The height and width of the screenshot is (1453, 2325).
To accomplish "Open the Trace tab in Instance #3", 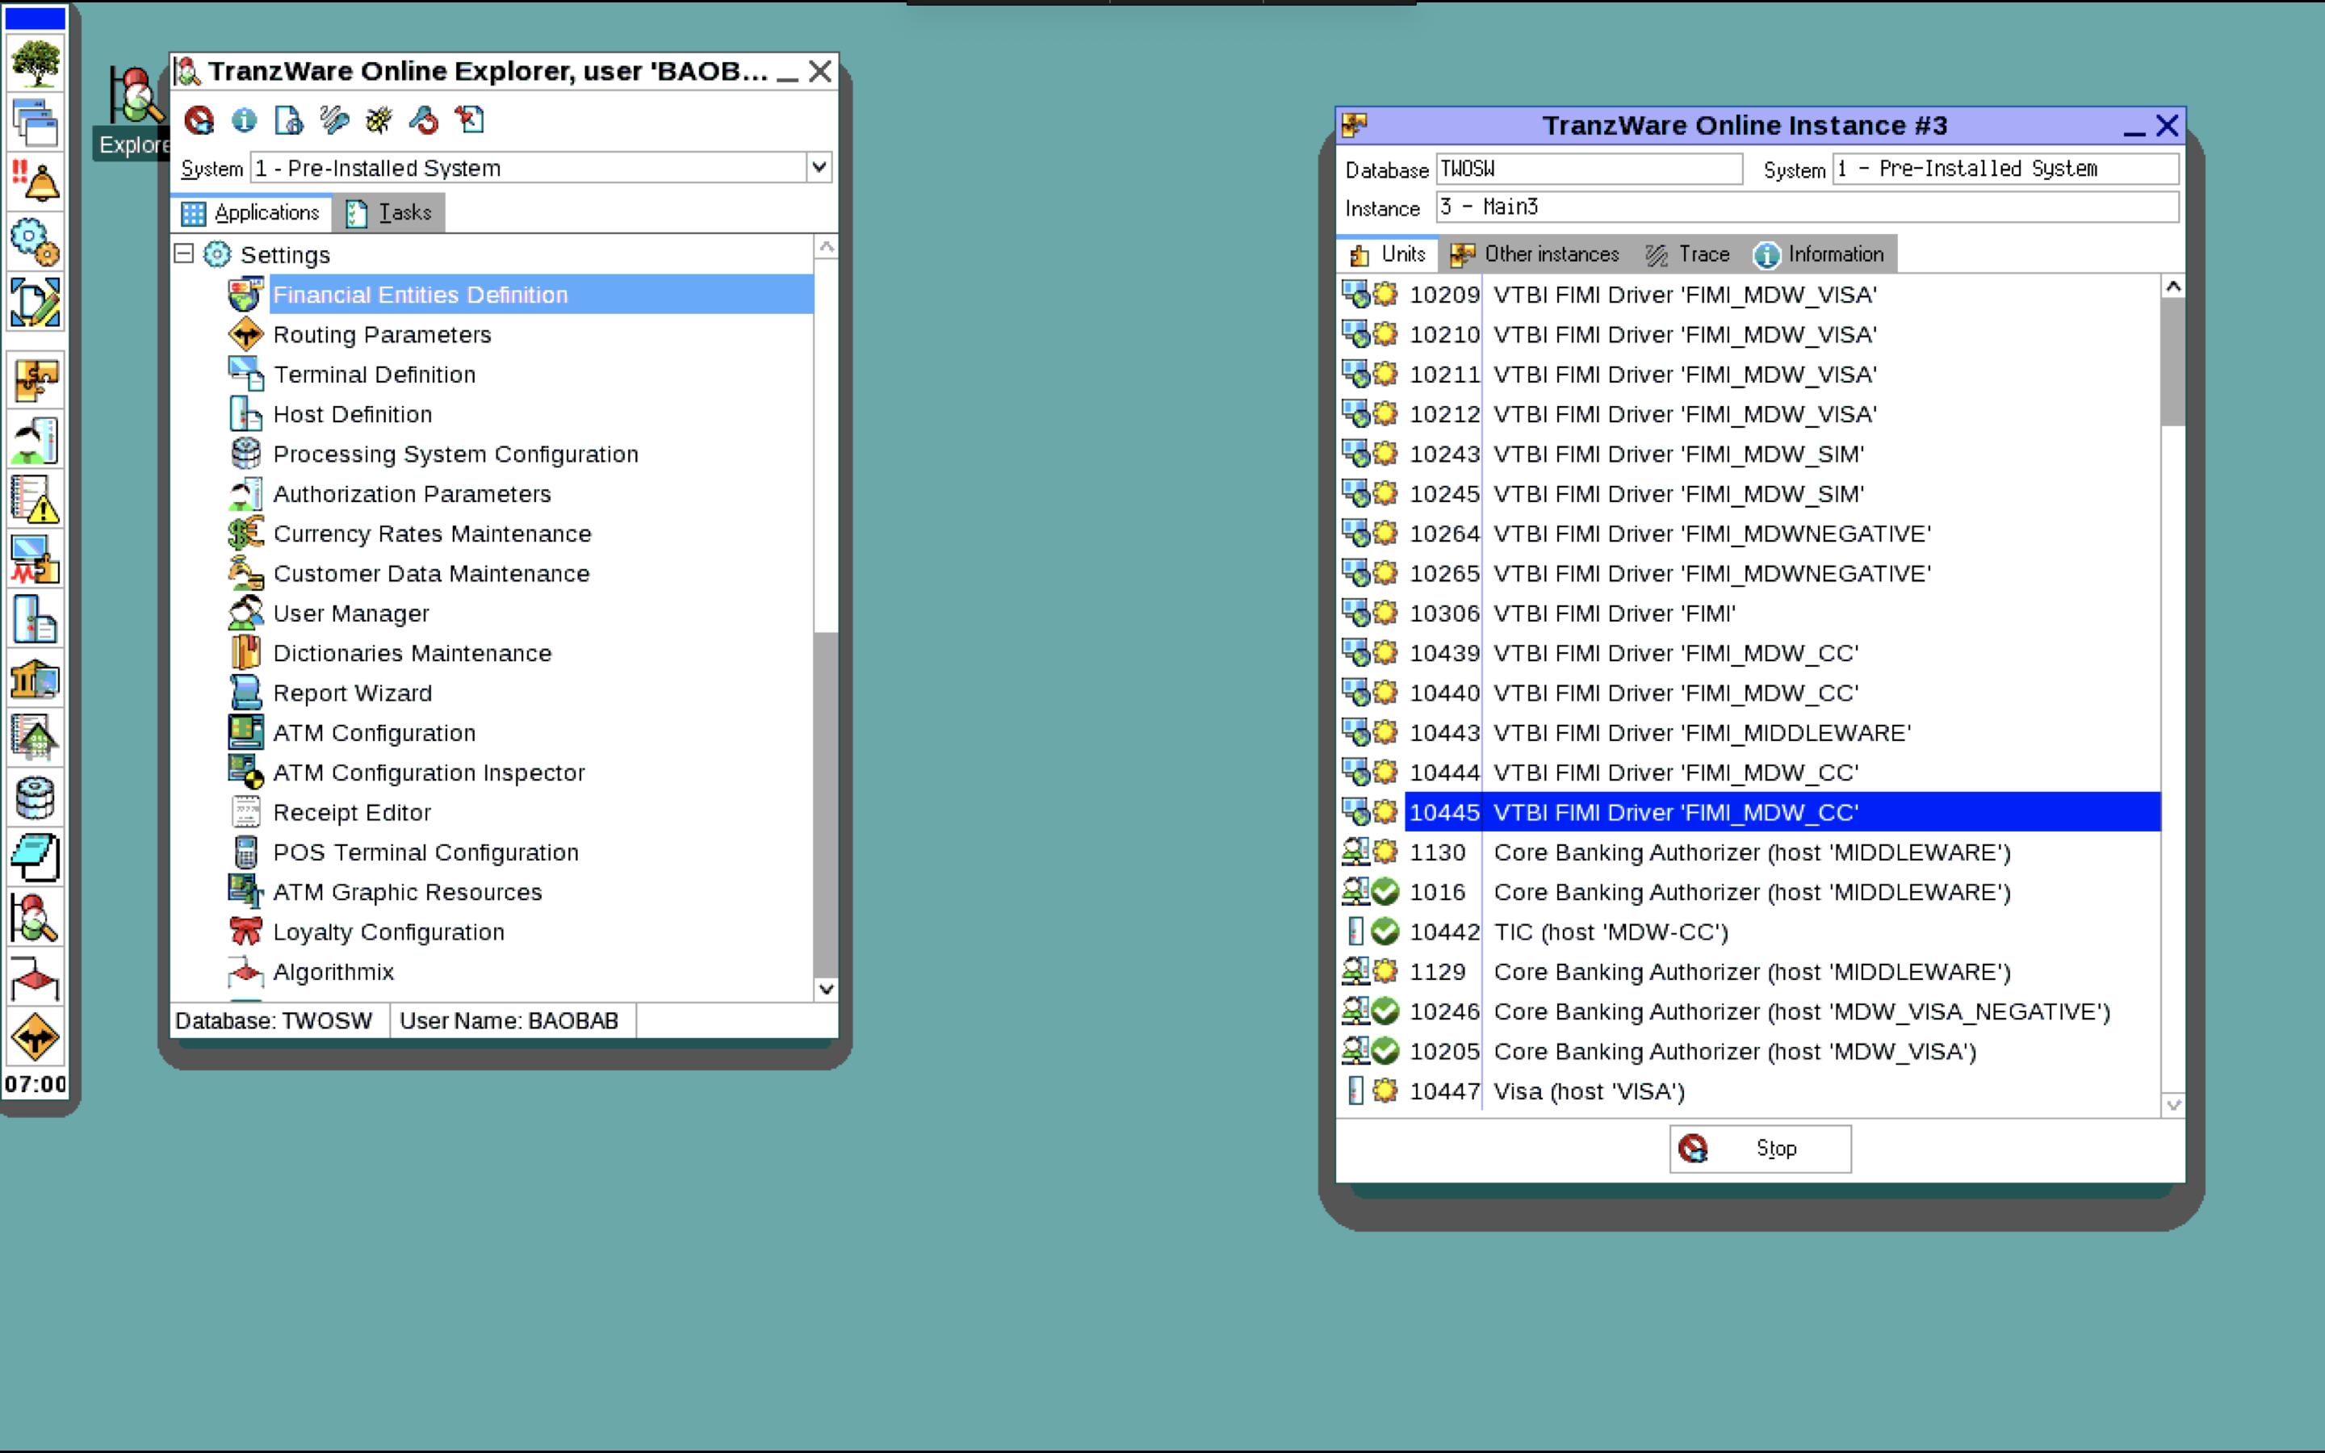I will [1688, 253].
